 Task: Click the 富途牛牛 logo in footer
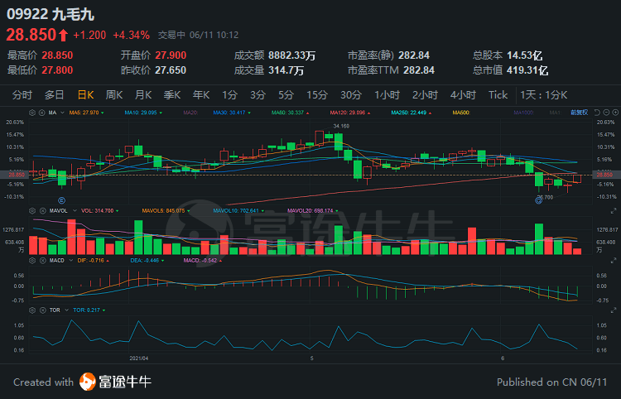tap(115, 382)
